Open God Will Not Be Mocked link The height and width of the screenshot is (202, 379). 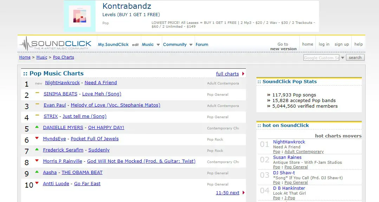point(142,161)
